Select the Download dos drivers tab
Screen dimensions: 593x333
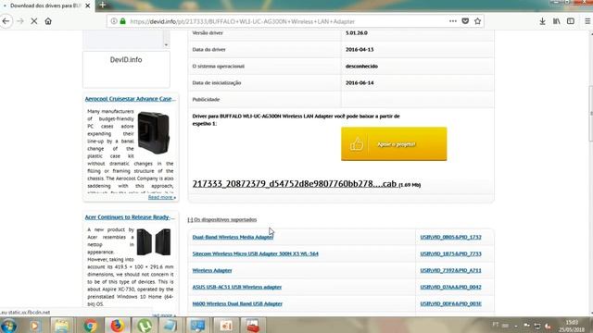coord(45,6)
